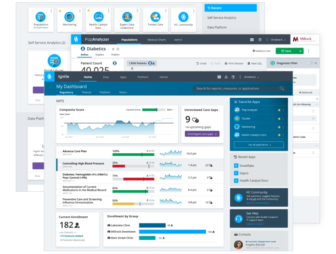Click the dashboard search input field
Image resolution: width=336 pixels, height=254 pixels.
click(x=240, y=88)
